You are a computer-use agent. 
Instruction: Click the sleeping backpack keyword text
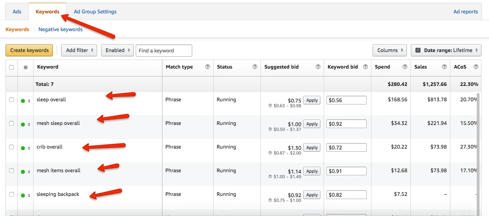click(58, 194)
